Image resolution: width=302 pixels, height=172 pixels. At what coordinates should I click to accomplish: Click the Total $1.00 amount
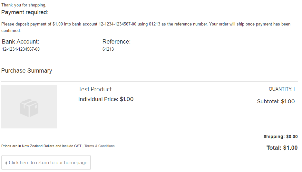282,148
